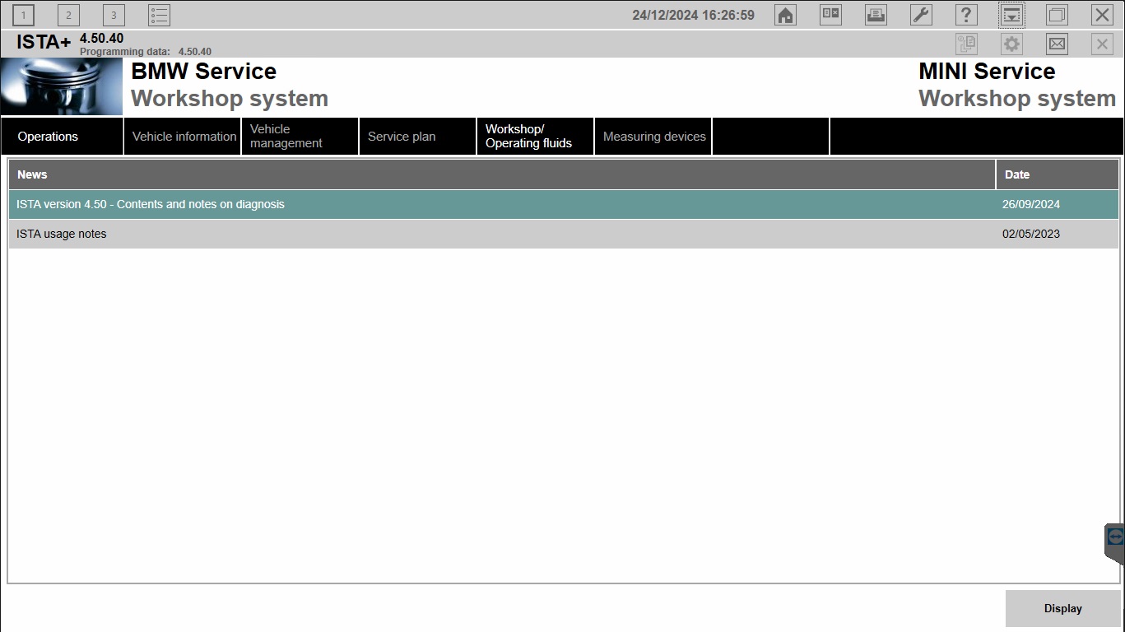1125x632 pixels.
Task: Click the session list icon beside tab 3
Action: (158, 14)
